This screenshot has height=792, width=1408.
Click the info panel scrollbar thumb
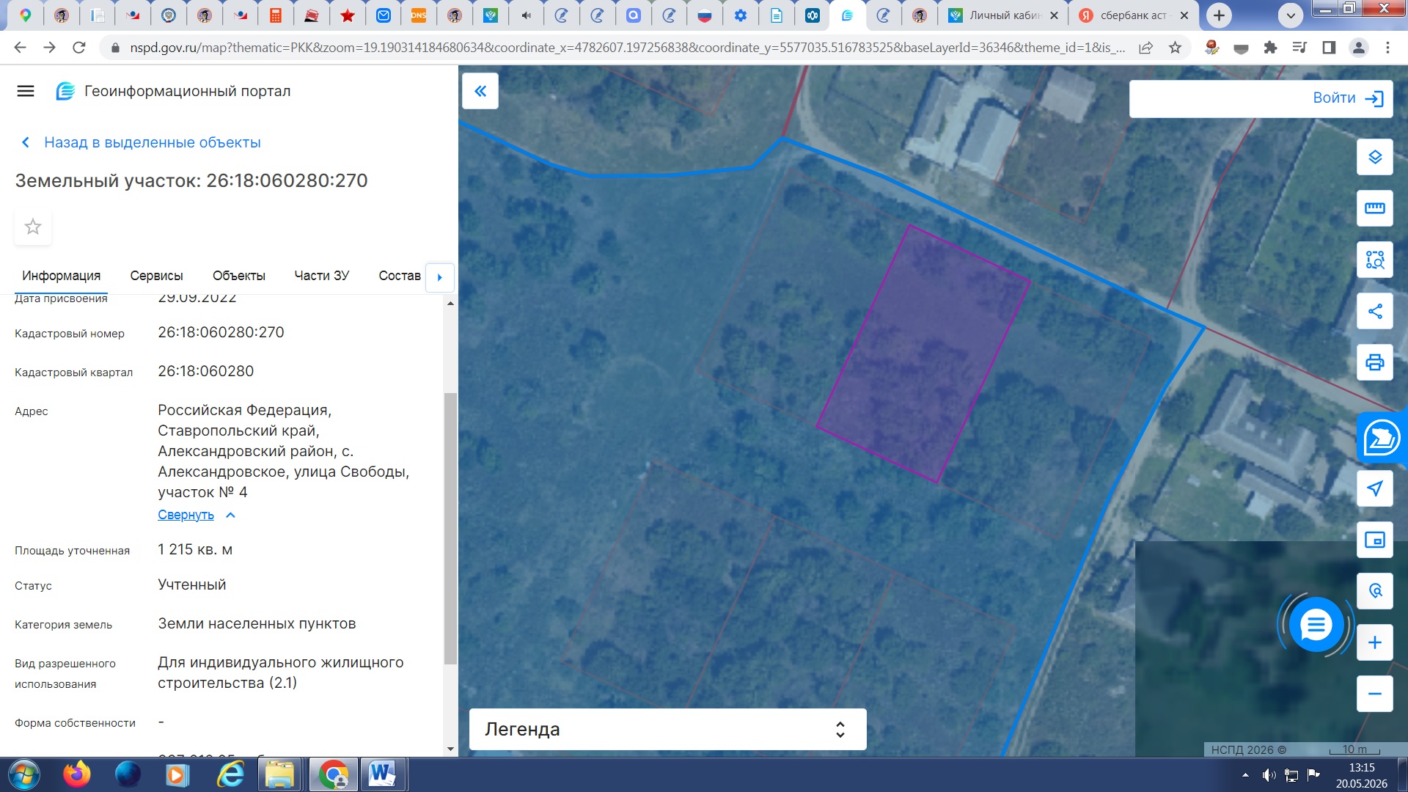450,528
